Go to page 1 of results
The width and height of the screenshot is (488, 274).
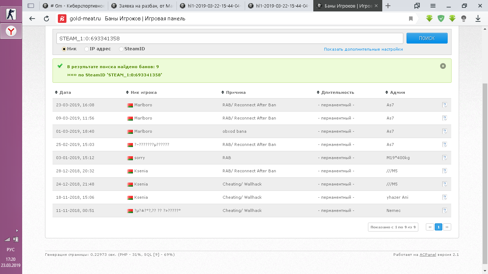[438, 227]
